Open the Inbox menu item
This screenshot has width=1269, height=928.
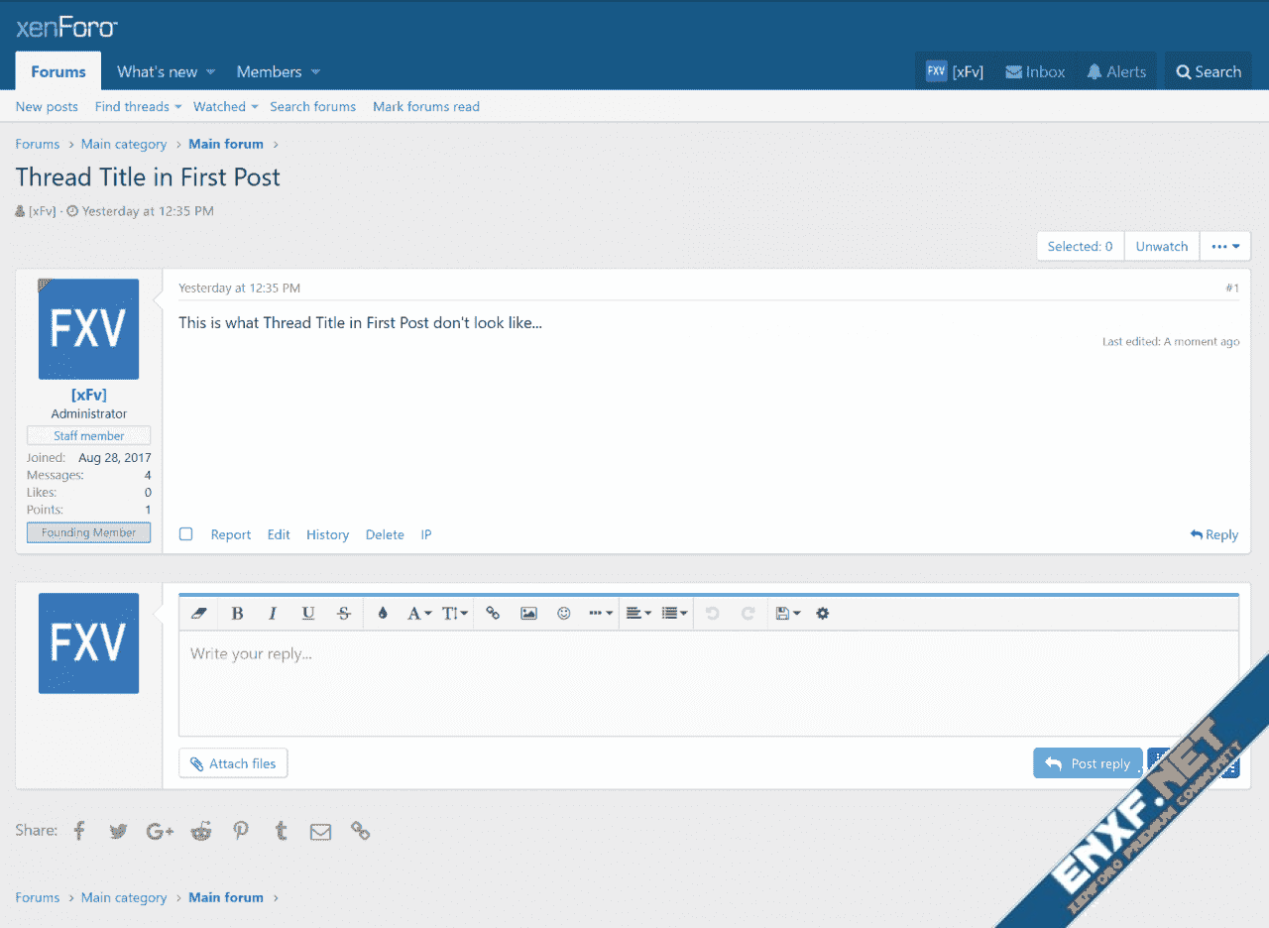click(x=1035, y=71)
